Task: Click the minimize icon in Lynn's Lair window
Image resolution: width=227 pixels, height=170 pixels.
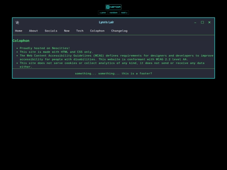Action: pyautogui.click(x=195, y=22)
